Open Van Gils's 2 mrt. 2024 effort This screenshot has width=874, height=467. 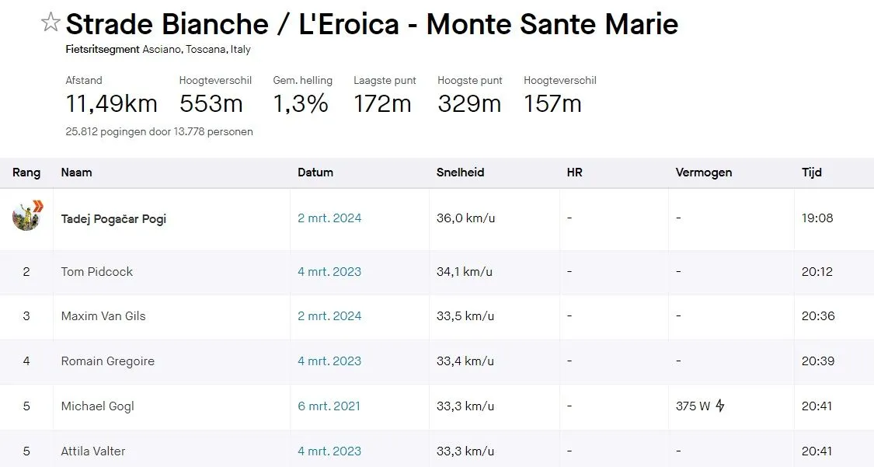[329, 316]
